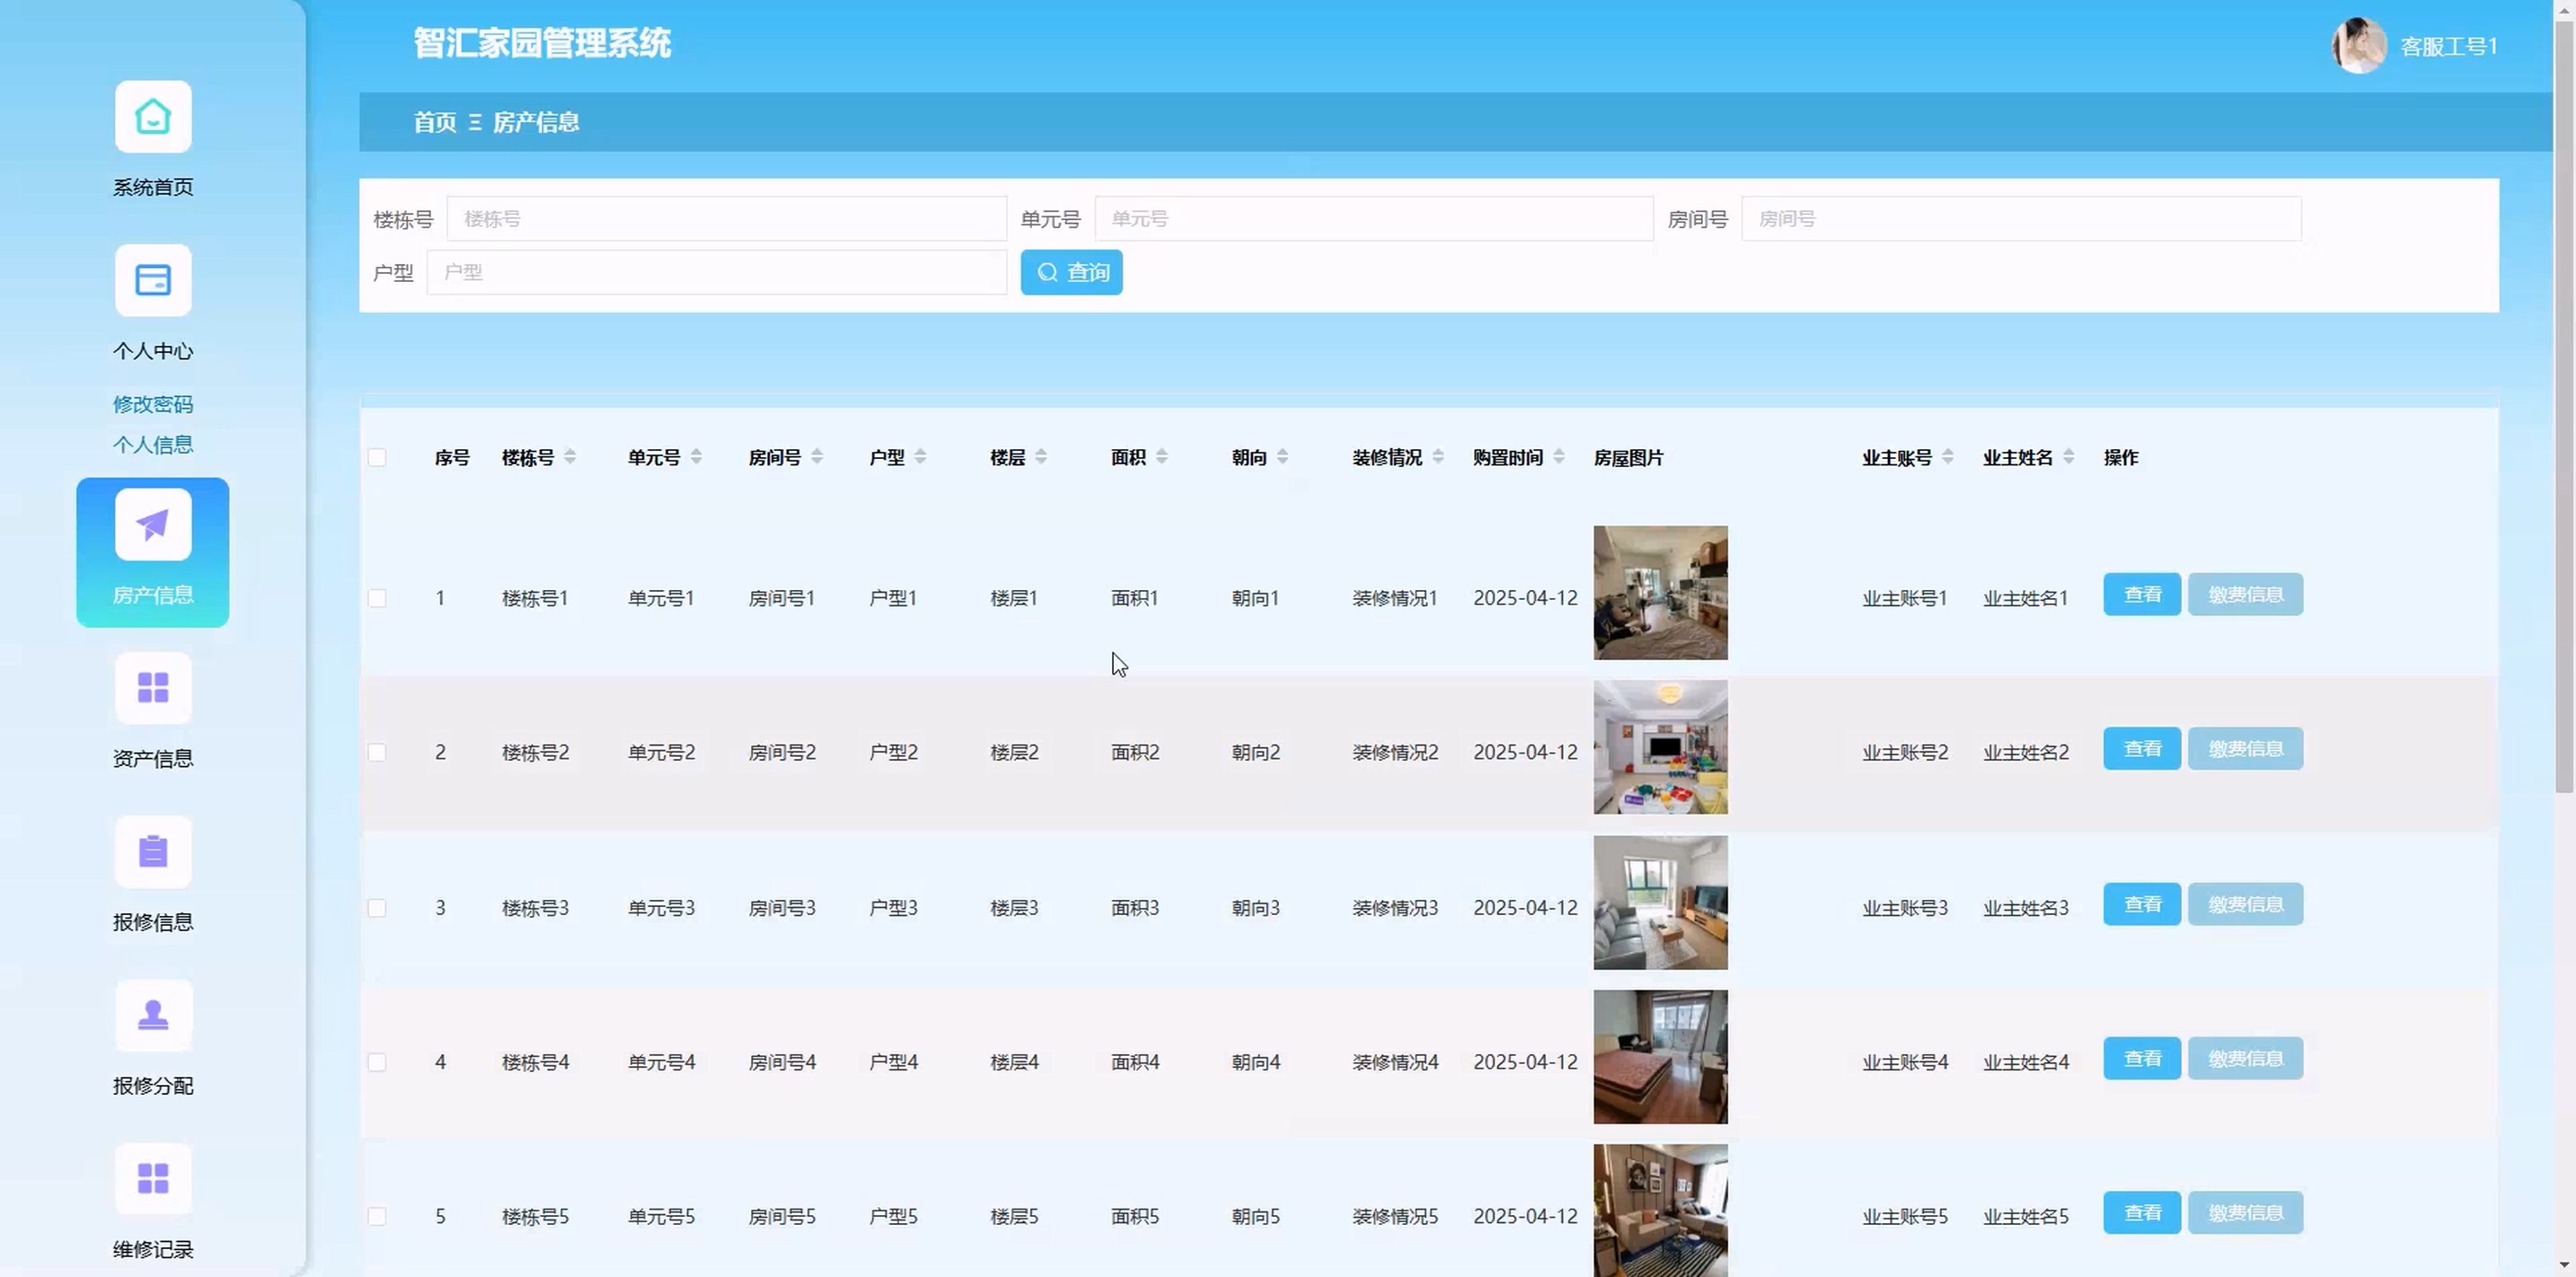The image size is (2576, 1277).
Task: Select the 房产信息 paper-plane icon
Action: (x=152, y=525)
